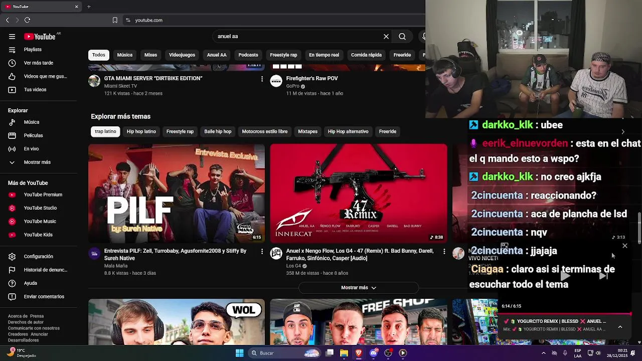This screenshot has height=361, width=642.
Task: Select the Música filter chip
Action: [x=125, y=55]
